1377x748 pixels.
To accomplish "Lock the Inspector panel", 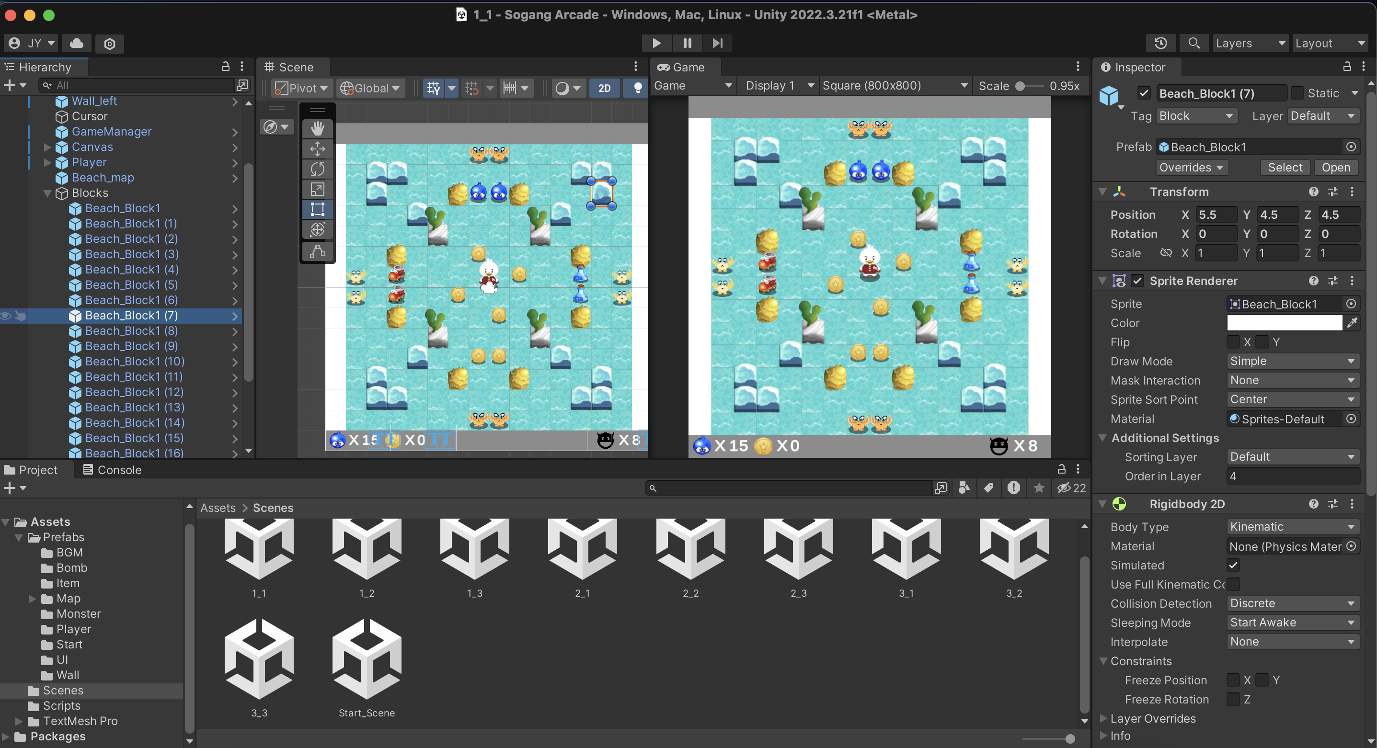I will pyautogui.click(x=1347, y=67).
